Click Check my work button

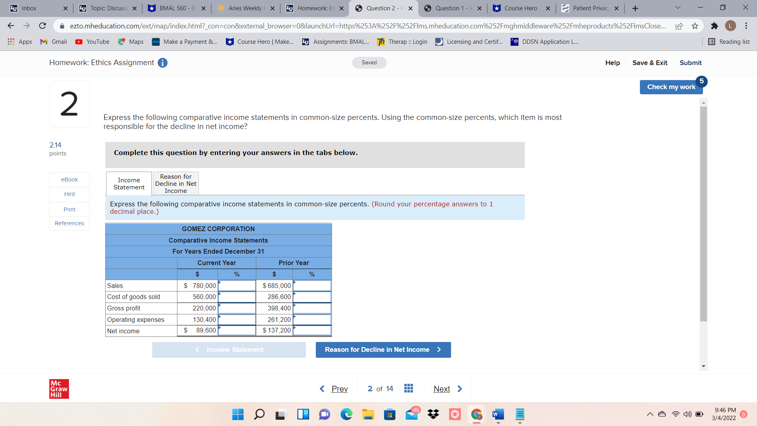(x=671, y=87)
